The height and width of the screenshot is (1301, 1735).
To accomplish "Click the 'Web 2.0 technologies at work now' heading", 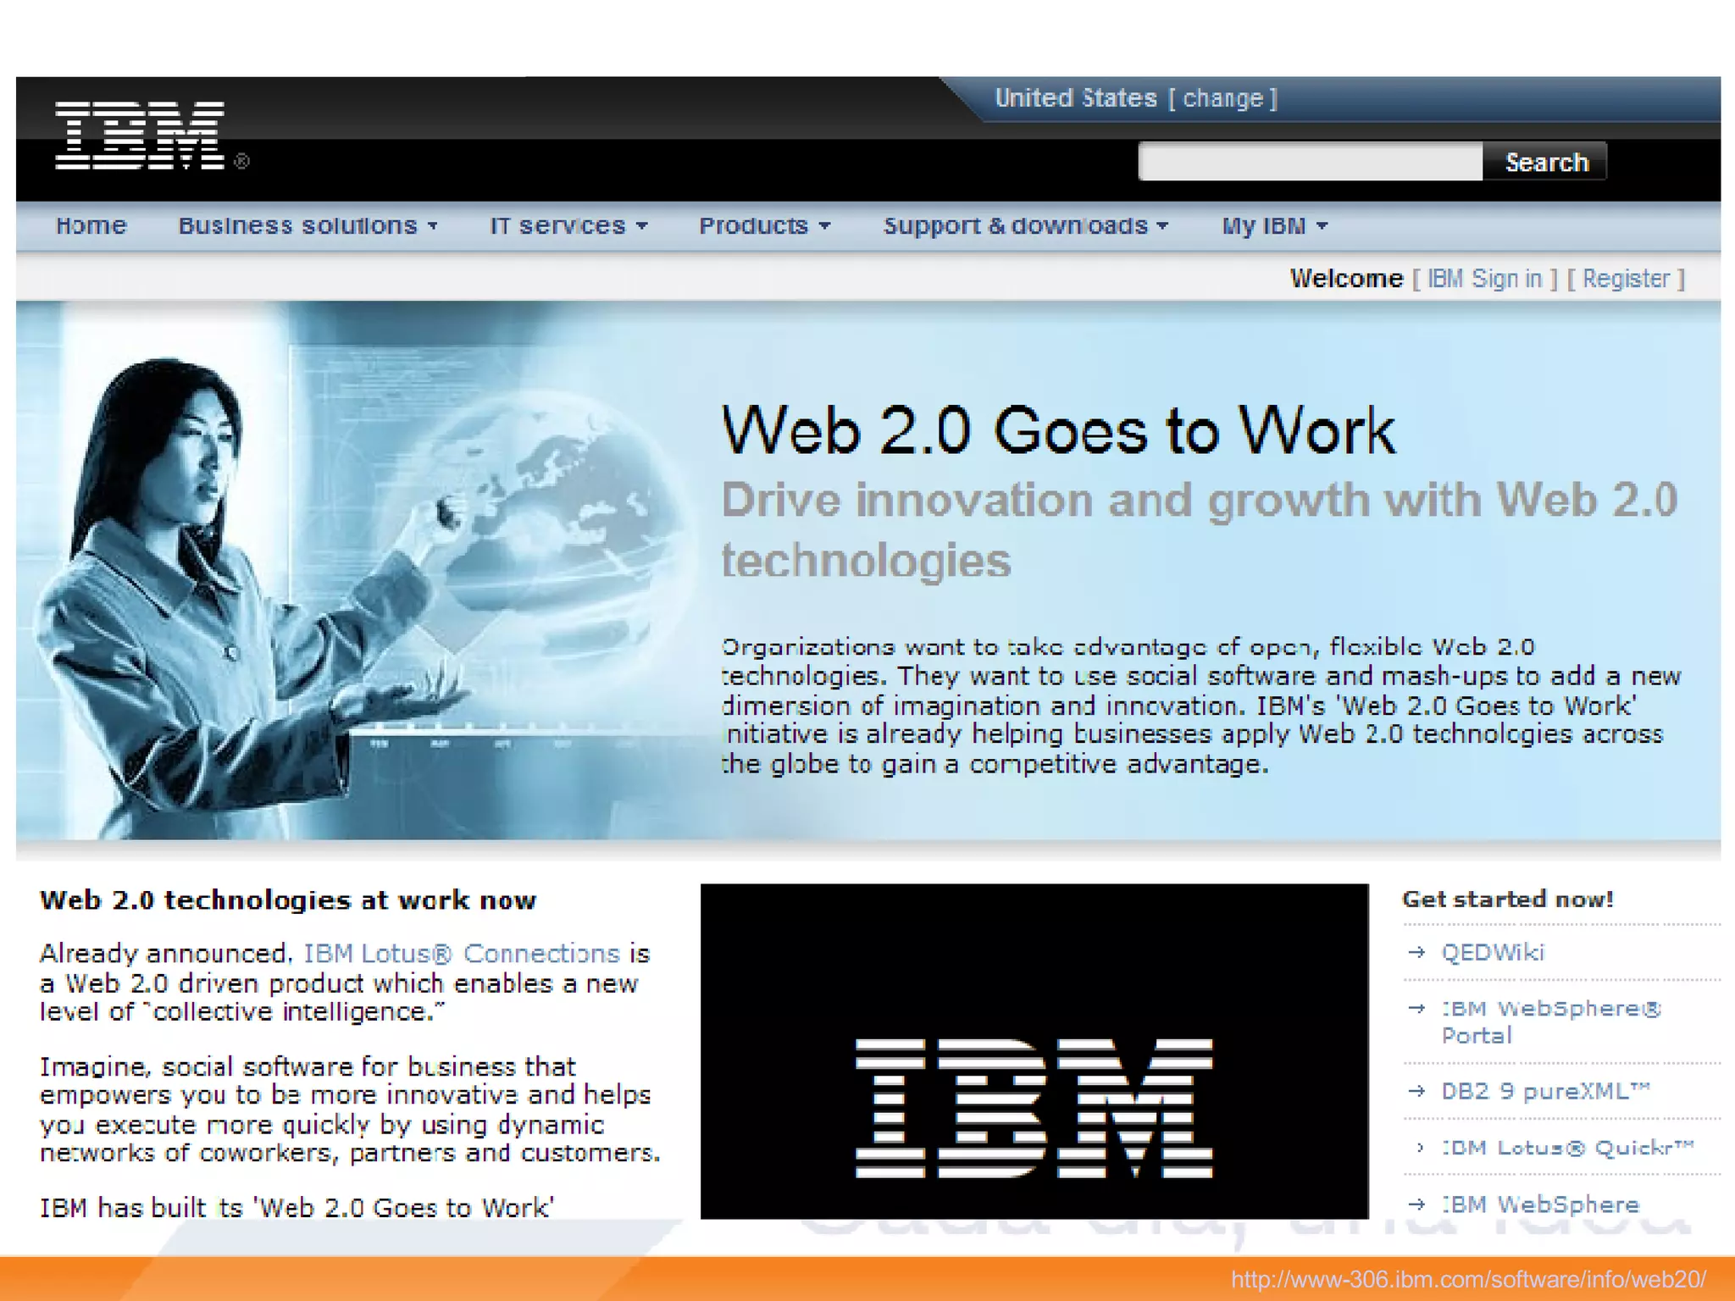I will (x=288, y=900).
